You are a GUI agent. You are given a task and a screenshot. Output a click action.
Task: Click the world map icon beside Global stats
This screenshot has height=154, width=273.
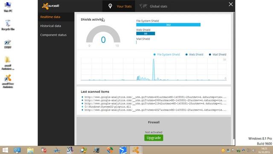click(x=143, y=6)
